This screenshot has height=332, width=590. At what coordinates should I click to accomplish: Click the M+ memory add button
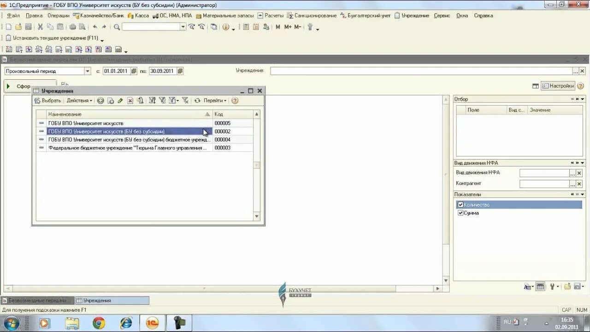point(288,27)
